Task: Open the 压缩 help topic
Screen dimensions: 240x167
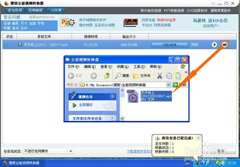Action: [x=7, y=23]
